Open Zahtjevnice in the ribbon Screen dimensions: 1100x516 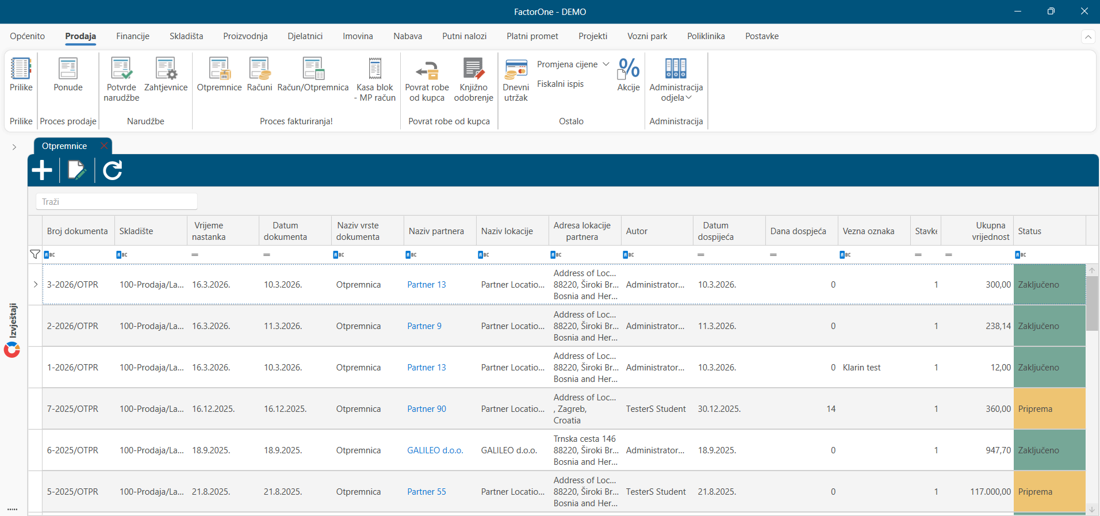[x=166, y=75]
